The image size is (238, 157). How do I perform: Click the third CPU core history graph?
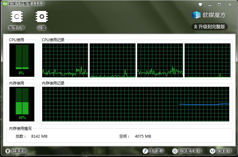tap(160, 60)
